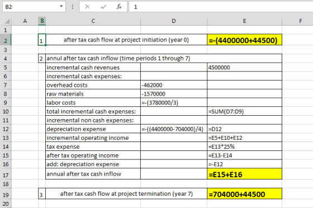
Task: Select 'incremental non cash expenses:' cell
Action: (x=93, y=120)
